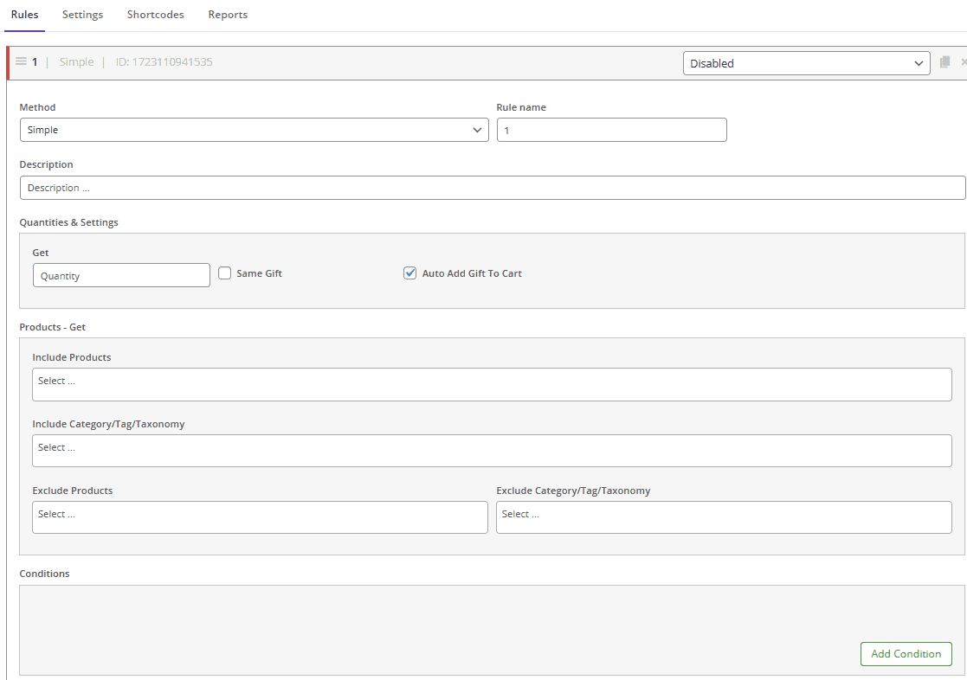
Task: Focus the Description text field
Action: click(492, 188)
